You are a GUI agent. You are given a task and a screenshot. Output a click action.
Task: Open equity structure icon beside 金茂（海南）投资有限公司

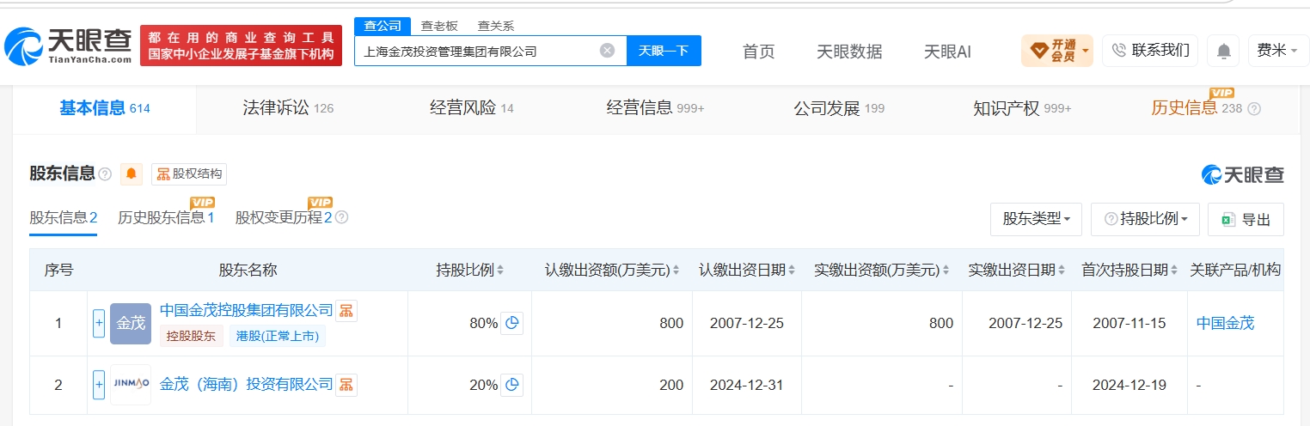[x=346, y=383]
